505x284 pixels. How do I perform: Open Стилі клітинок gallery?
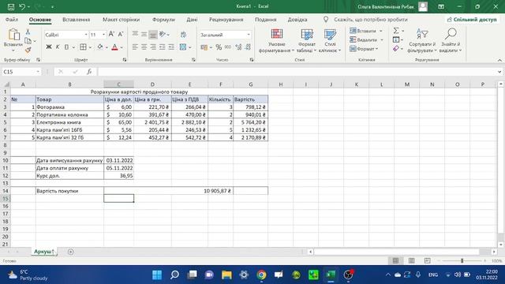(x=330, y=40)
